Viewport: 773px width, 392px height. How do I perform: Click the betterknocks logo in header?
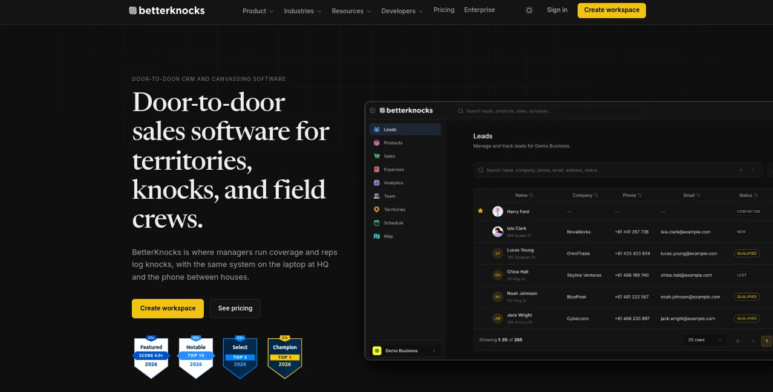coord(167,10)
